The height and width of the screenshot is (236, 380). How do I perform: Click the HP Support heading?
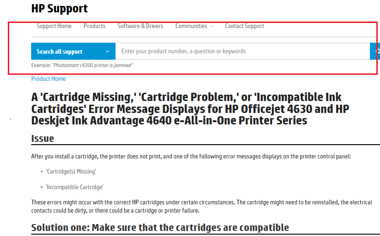(60, 9)
